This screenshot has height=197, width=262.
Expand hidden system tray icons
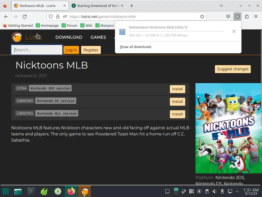coord(237,191)
